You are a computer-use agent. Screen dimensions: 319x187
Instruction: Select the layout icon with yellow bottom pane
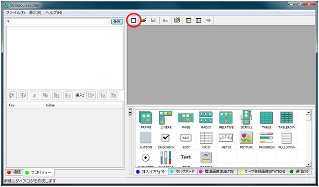click(x=198, y=20)
